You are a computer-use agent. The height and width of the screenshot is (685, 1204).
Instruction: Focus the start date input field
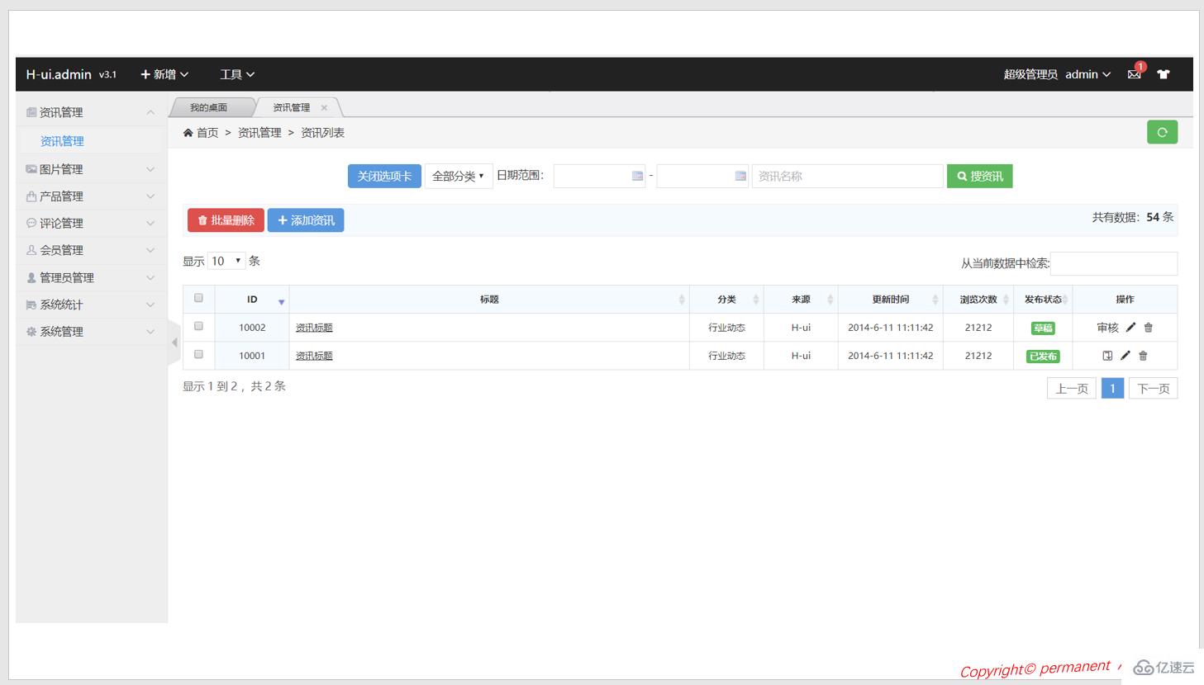coord(599,176)
